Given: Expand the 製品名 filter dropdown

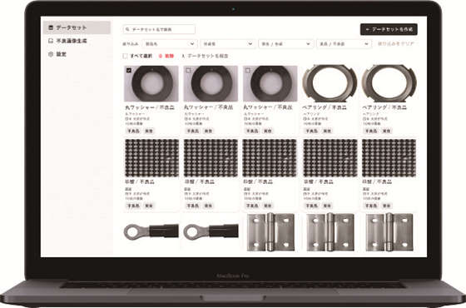Looking at the screenshot, I should pos(170,43).
